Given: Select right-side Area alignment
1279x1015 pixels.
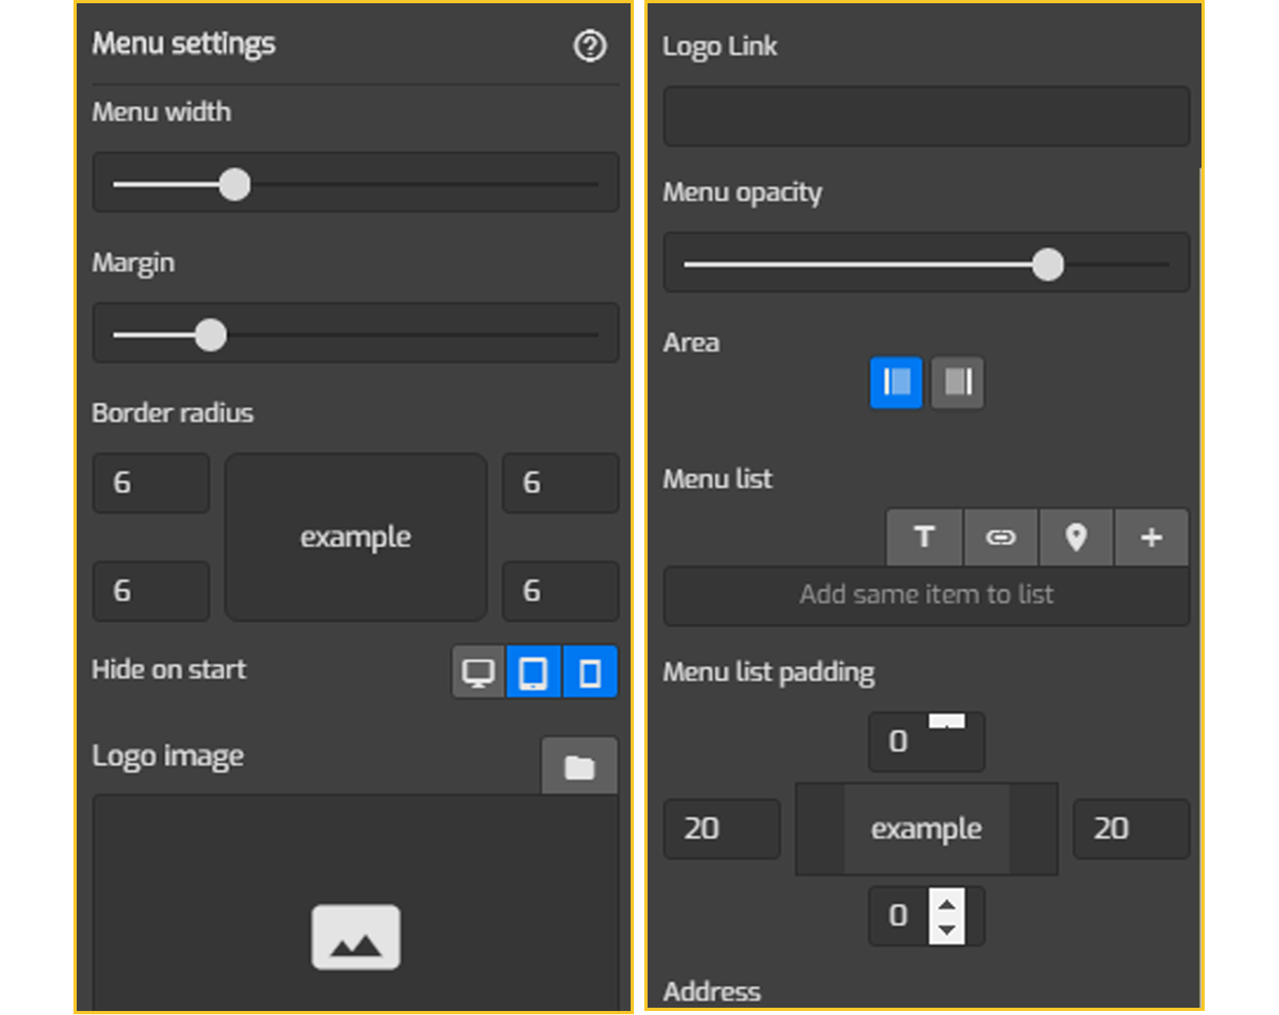Looking at the screenshot, I should click(x=958, y=382).
